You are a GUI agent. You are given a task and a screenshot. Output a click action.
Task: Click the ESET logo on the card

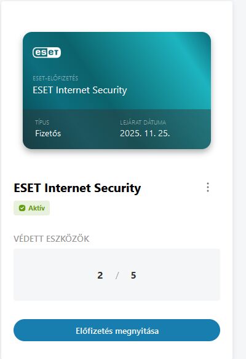pyautogui.click(x=47, y=52)
